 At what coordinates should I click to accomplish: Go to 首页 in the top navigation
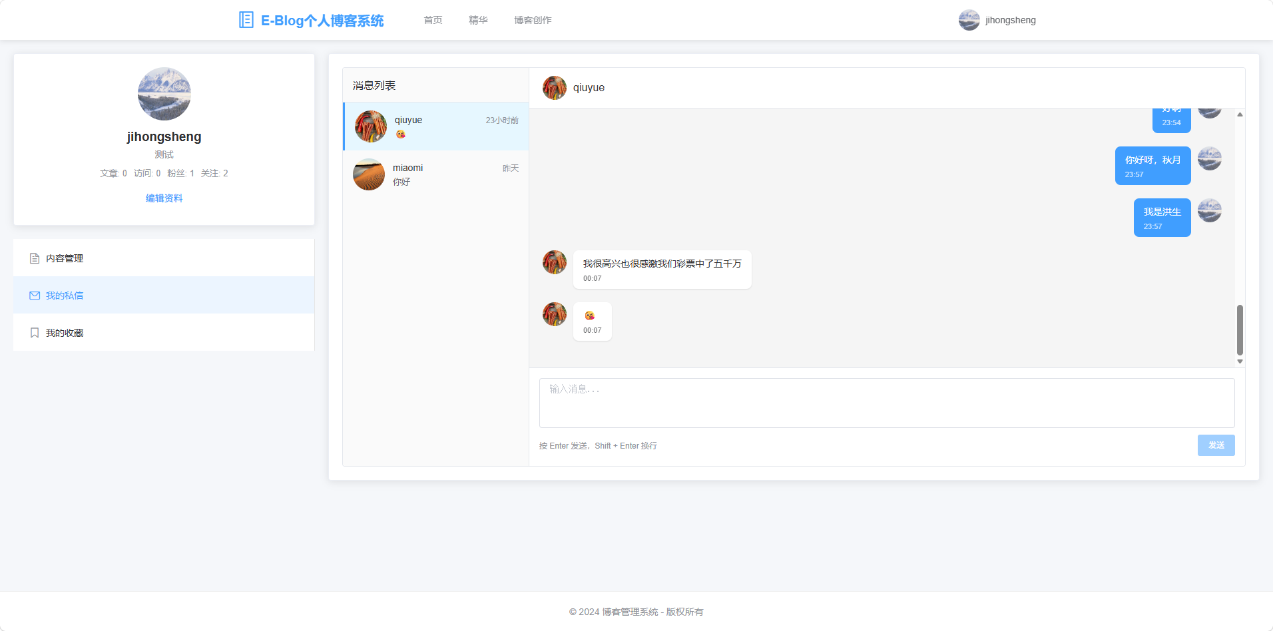click(x=433, y=20)
